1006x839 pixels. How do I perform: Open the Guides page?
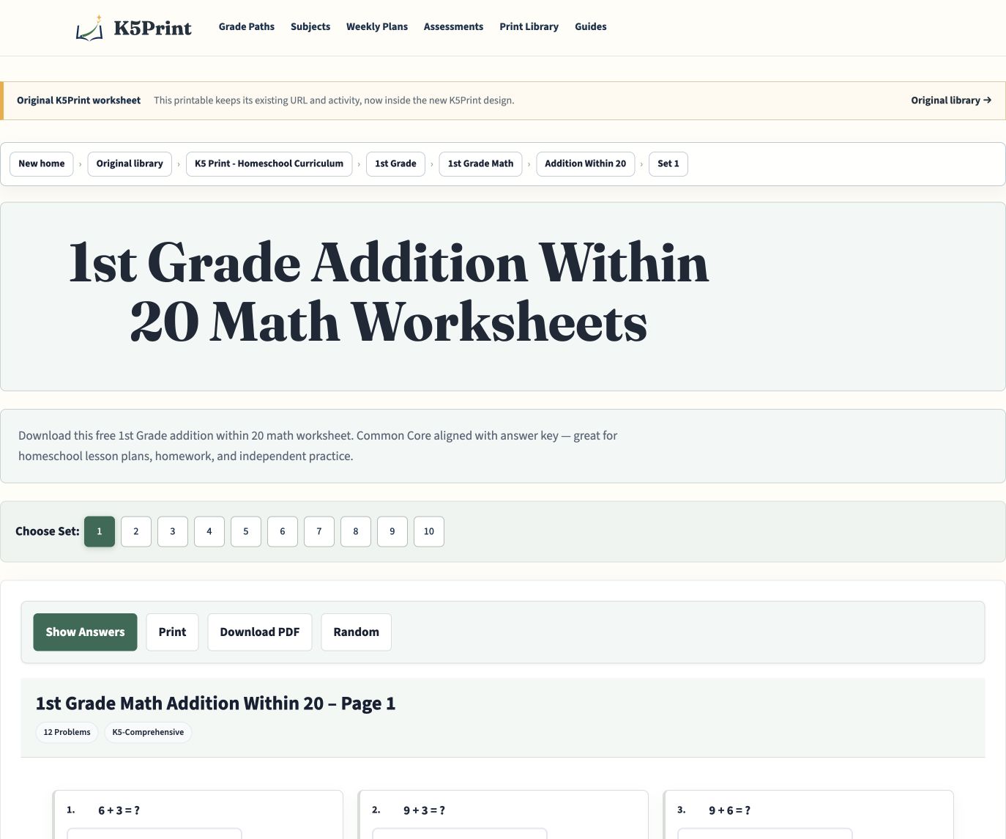(590, 27)
